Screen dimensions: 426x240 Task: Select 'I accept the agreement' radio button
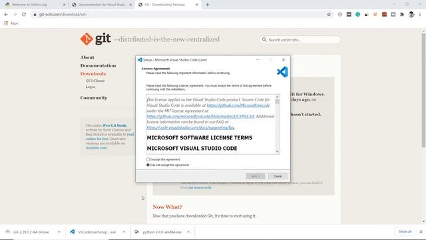click(148, 159)
